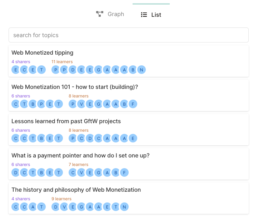Select learner avatar V under Web Monetization 101
The width and height of the screenshot is (258, 216).
coord(81,104)
